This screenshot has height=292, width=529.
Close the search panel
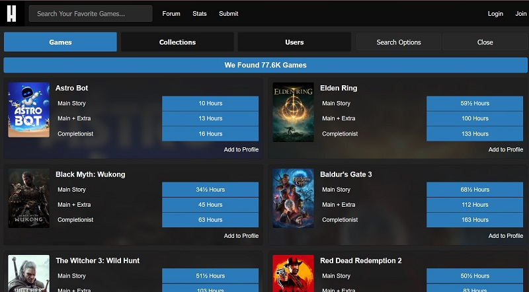(x=485, y=42)
